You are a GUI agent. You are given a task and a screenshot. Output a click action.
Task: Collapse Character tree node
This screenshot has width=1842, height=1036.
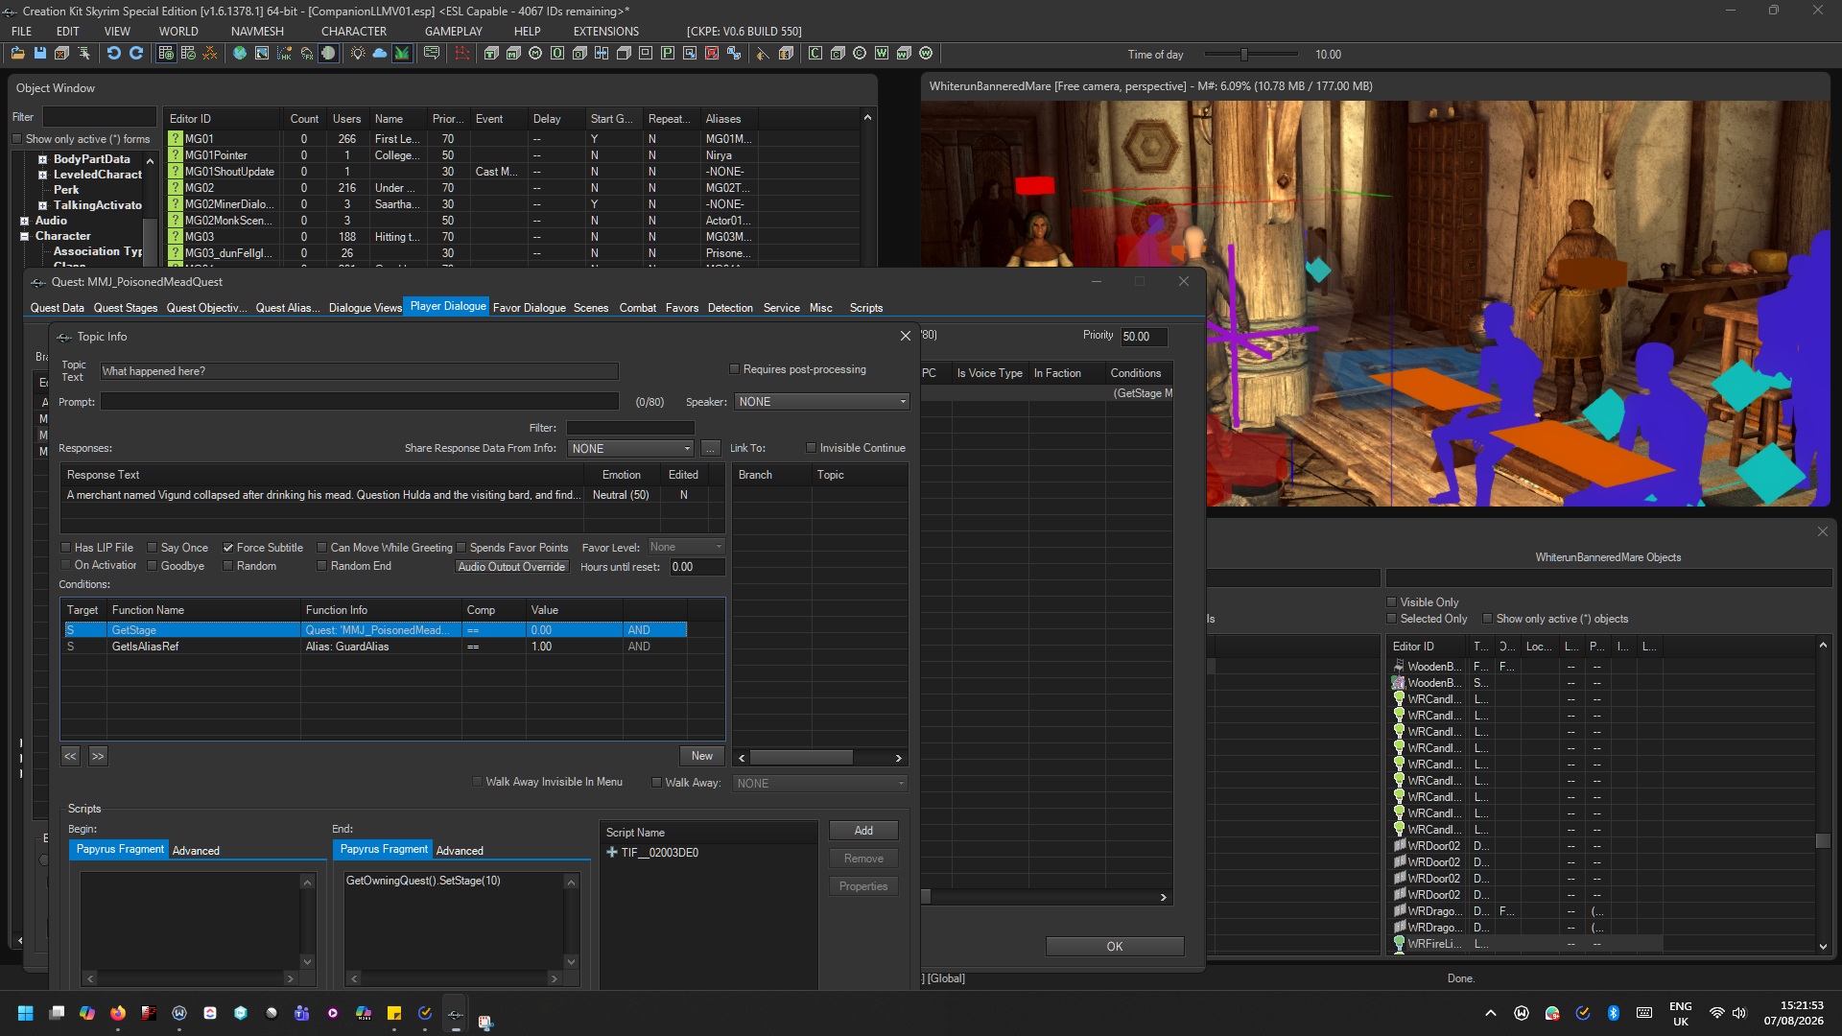24,236
